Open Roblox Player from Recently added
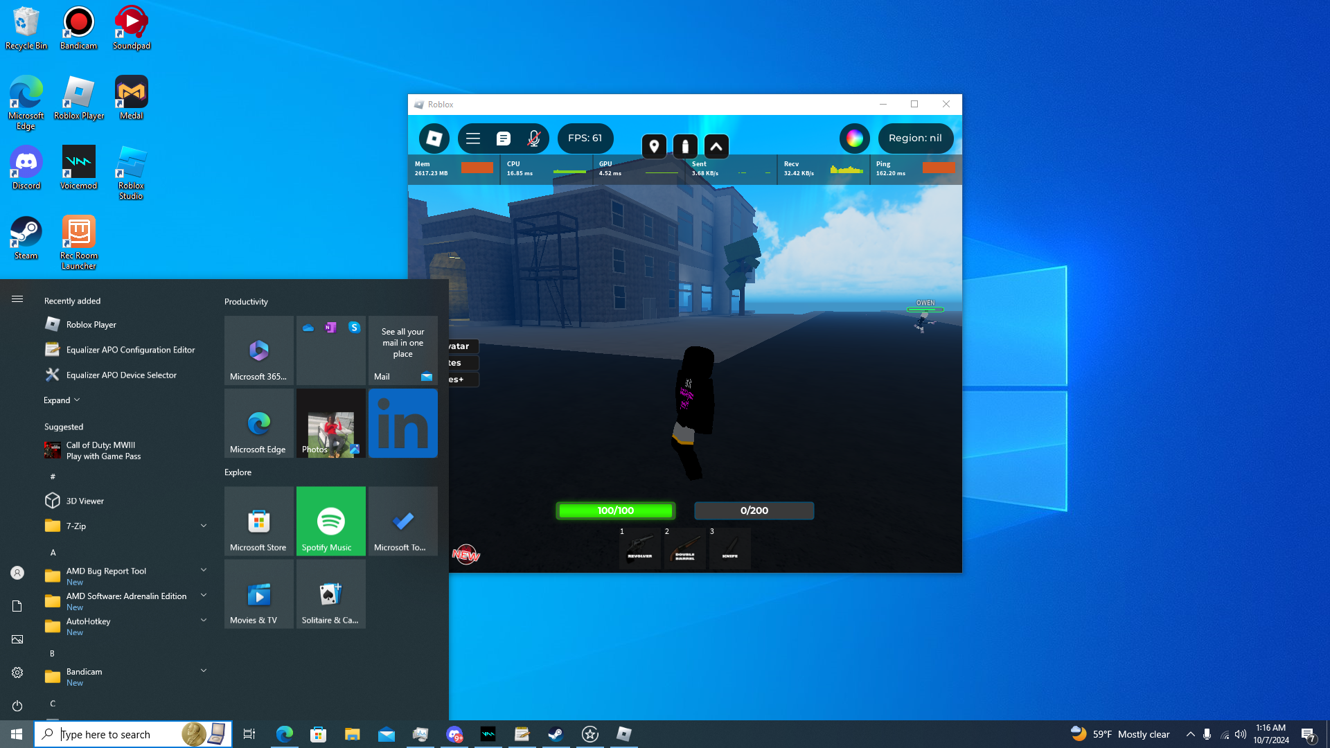Screen dimensions: 1330x748 pyautogui.click(x=91, y=325)
